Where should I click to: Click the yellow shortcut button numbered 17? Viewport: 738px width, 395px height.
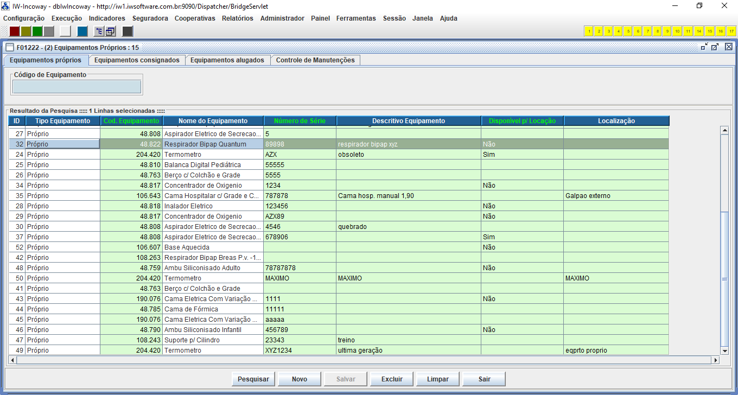pyautogui.click(x=732, y=31)
